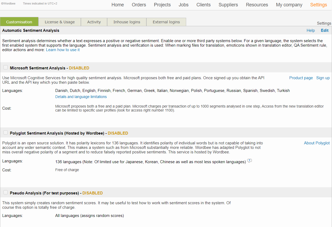Go to the Home menu item
The height and width of the screenshot is (227, 332).
(x=117, y=5)
